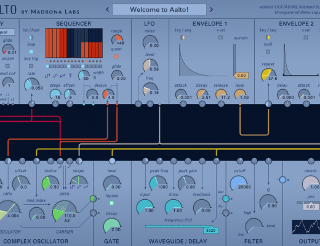Click the waveguide peak freq knob
The image size is (320, 246).
point(158,183)
